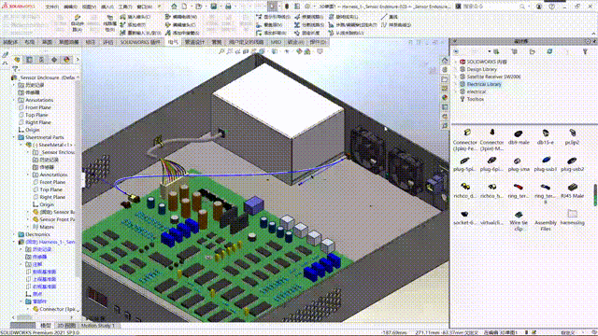The height and width of the screenshot is (336, 598).
Task: Click the user account icon
Action: [x=539, y=7]
